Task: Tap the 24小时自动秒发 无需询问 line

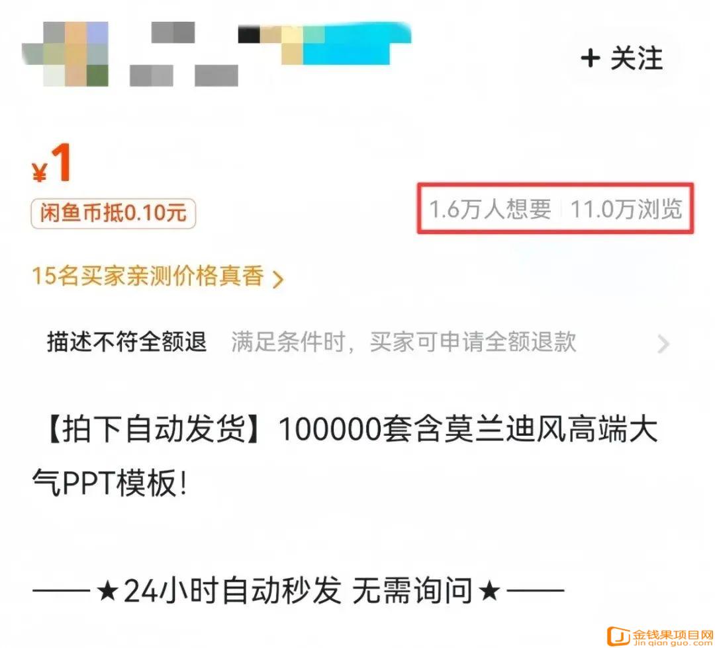Action: 298,590
